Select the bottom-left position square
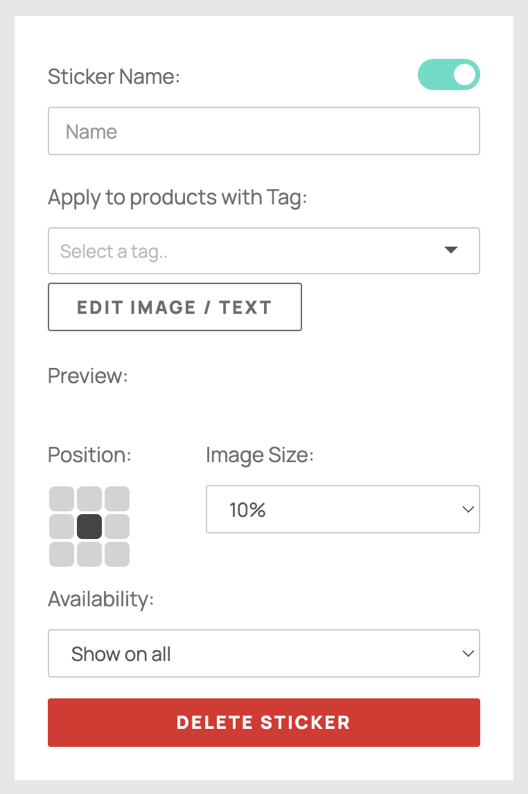This screenshot has width=528, height=794. (x=62, y=554)
